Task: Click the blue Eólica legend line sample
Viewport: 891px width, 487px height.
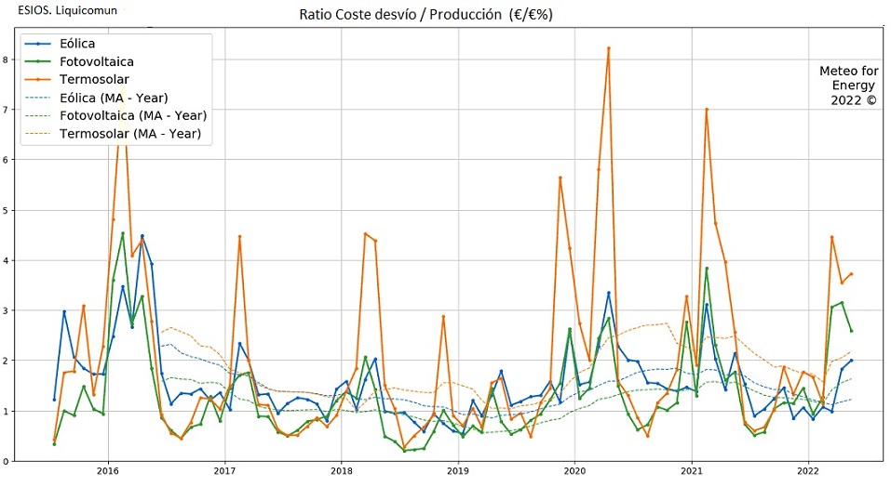Action: [x=39, y=44]
